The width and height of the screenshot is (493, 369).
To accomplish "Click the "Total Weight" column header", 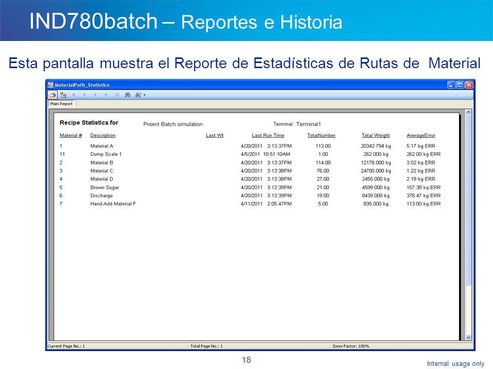I will (x=376, y=135).
